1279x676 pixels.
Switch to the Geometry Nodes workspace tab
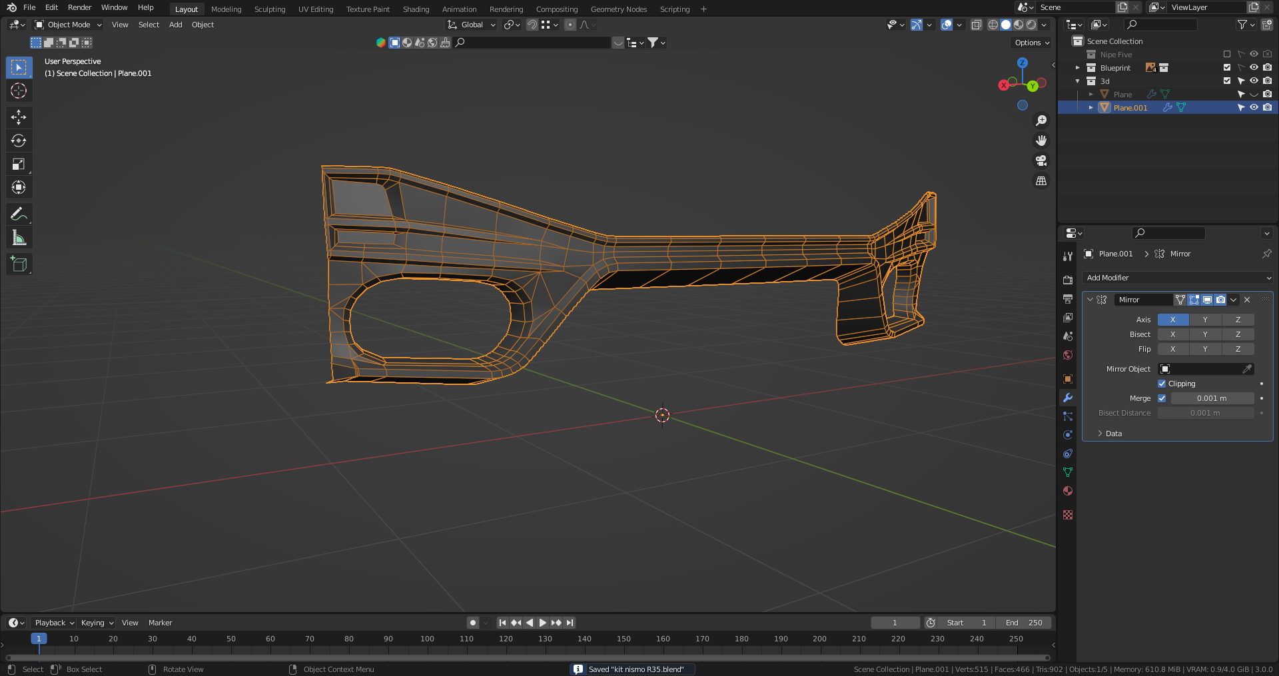tap(619, 9)
